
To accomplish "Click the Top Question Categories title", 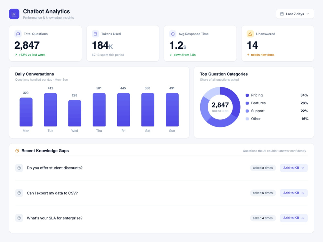I will (x=224, y=74).
